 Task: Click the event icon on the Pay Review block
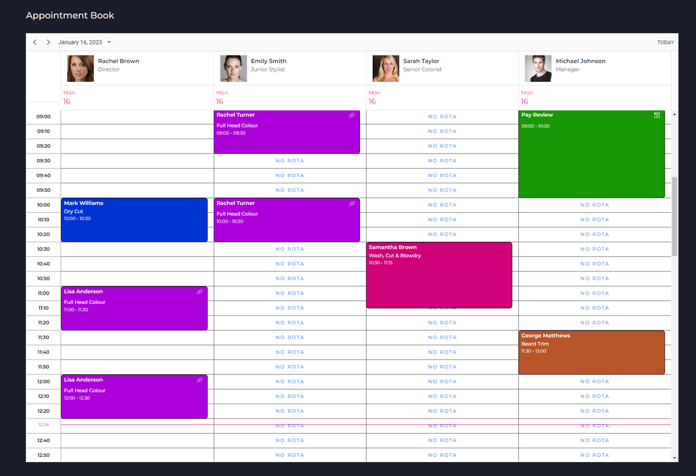[x=657, y=115]
